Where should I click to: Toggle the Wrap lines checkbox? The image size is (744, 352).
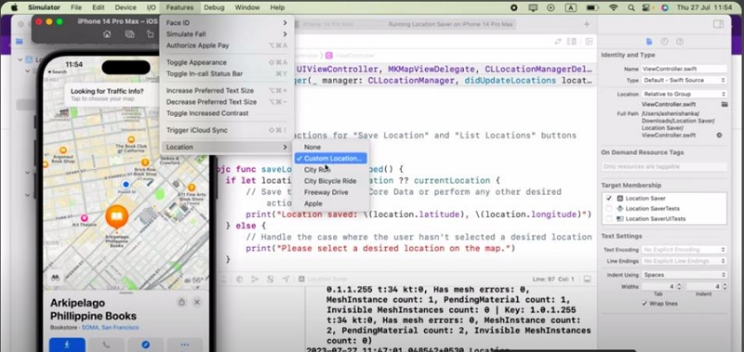(x=644, y=303)
